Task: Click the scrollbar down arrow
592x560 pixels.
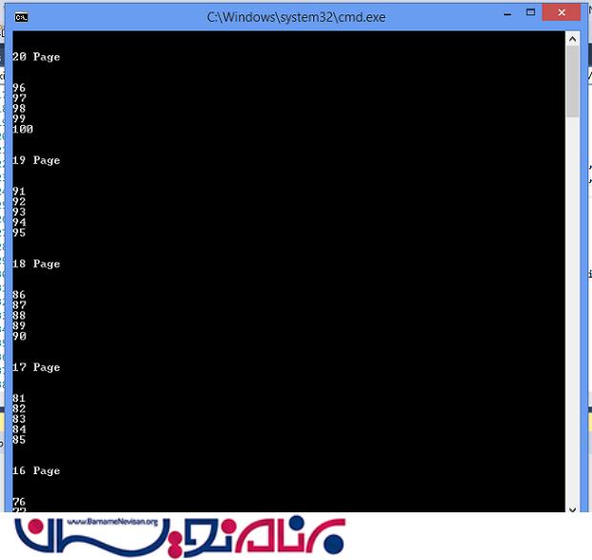Action: click(572, 509)
